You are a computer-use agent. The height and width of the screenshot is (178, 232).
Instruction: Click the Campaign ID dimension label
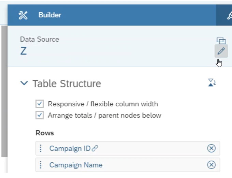[x=70, y=148]
